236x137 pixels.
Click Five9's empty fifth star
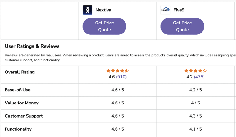[205, 71]
